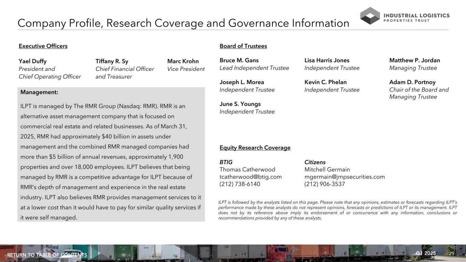The height and width of the screenshot is (262, 466).
Task: Click the name Yael Duffy
Action: point(33,61)
